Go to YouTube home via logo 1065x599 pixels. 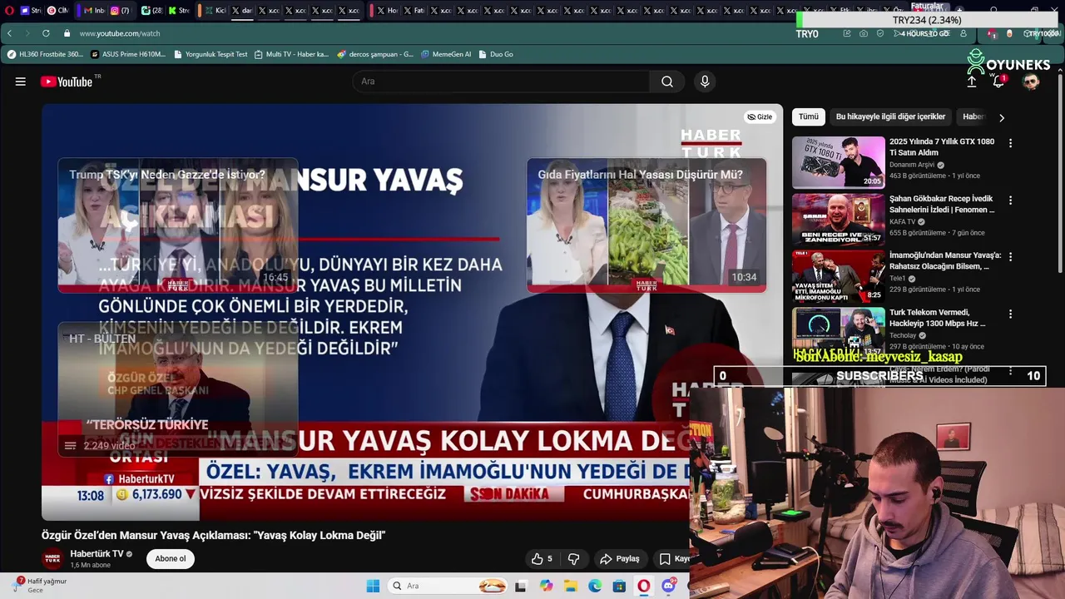[67, 82]
